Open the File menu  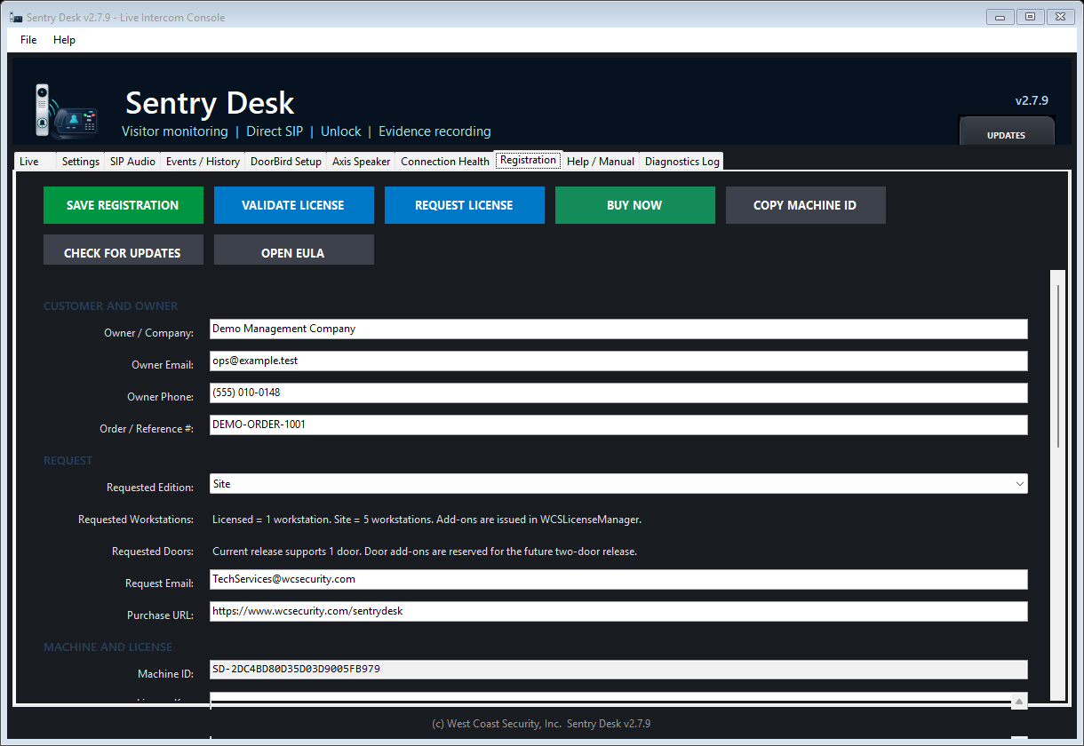point(28,40)
